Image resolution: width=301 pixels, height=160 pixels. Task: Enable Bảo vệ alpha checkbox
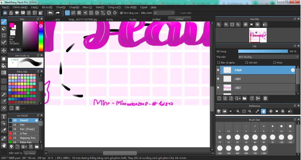click(218, 63)
